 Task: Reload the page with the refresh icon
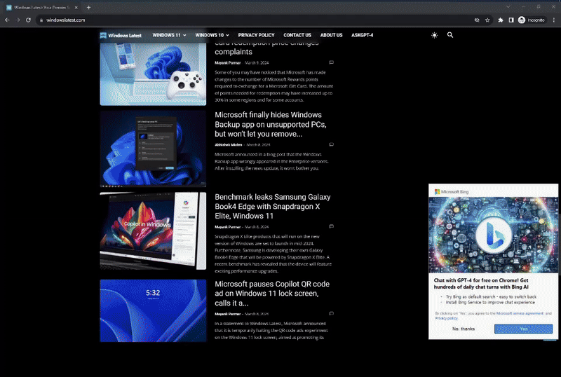28,20
